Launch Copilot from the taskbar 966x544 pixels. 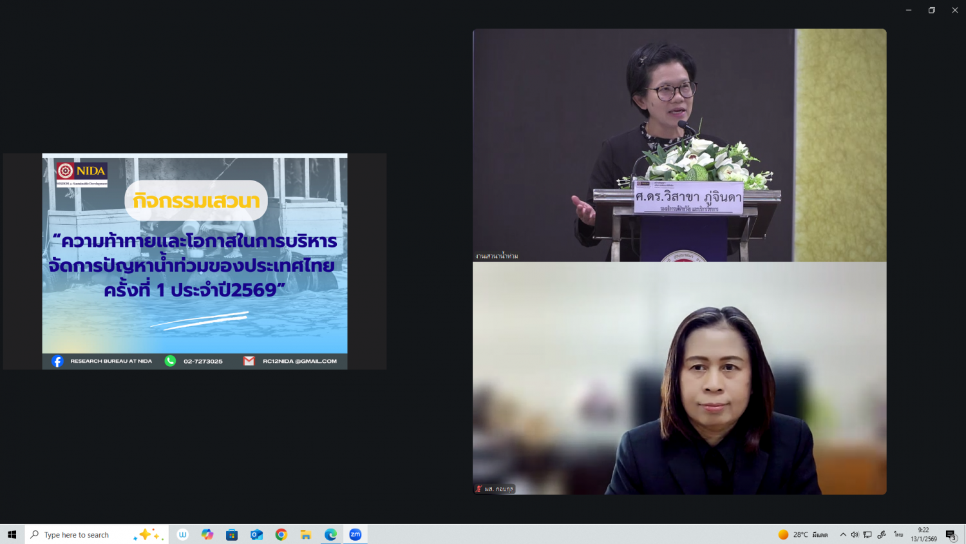click(207, 534)
